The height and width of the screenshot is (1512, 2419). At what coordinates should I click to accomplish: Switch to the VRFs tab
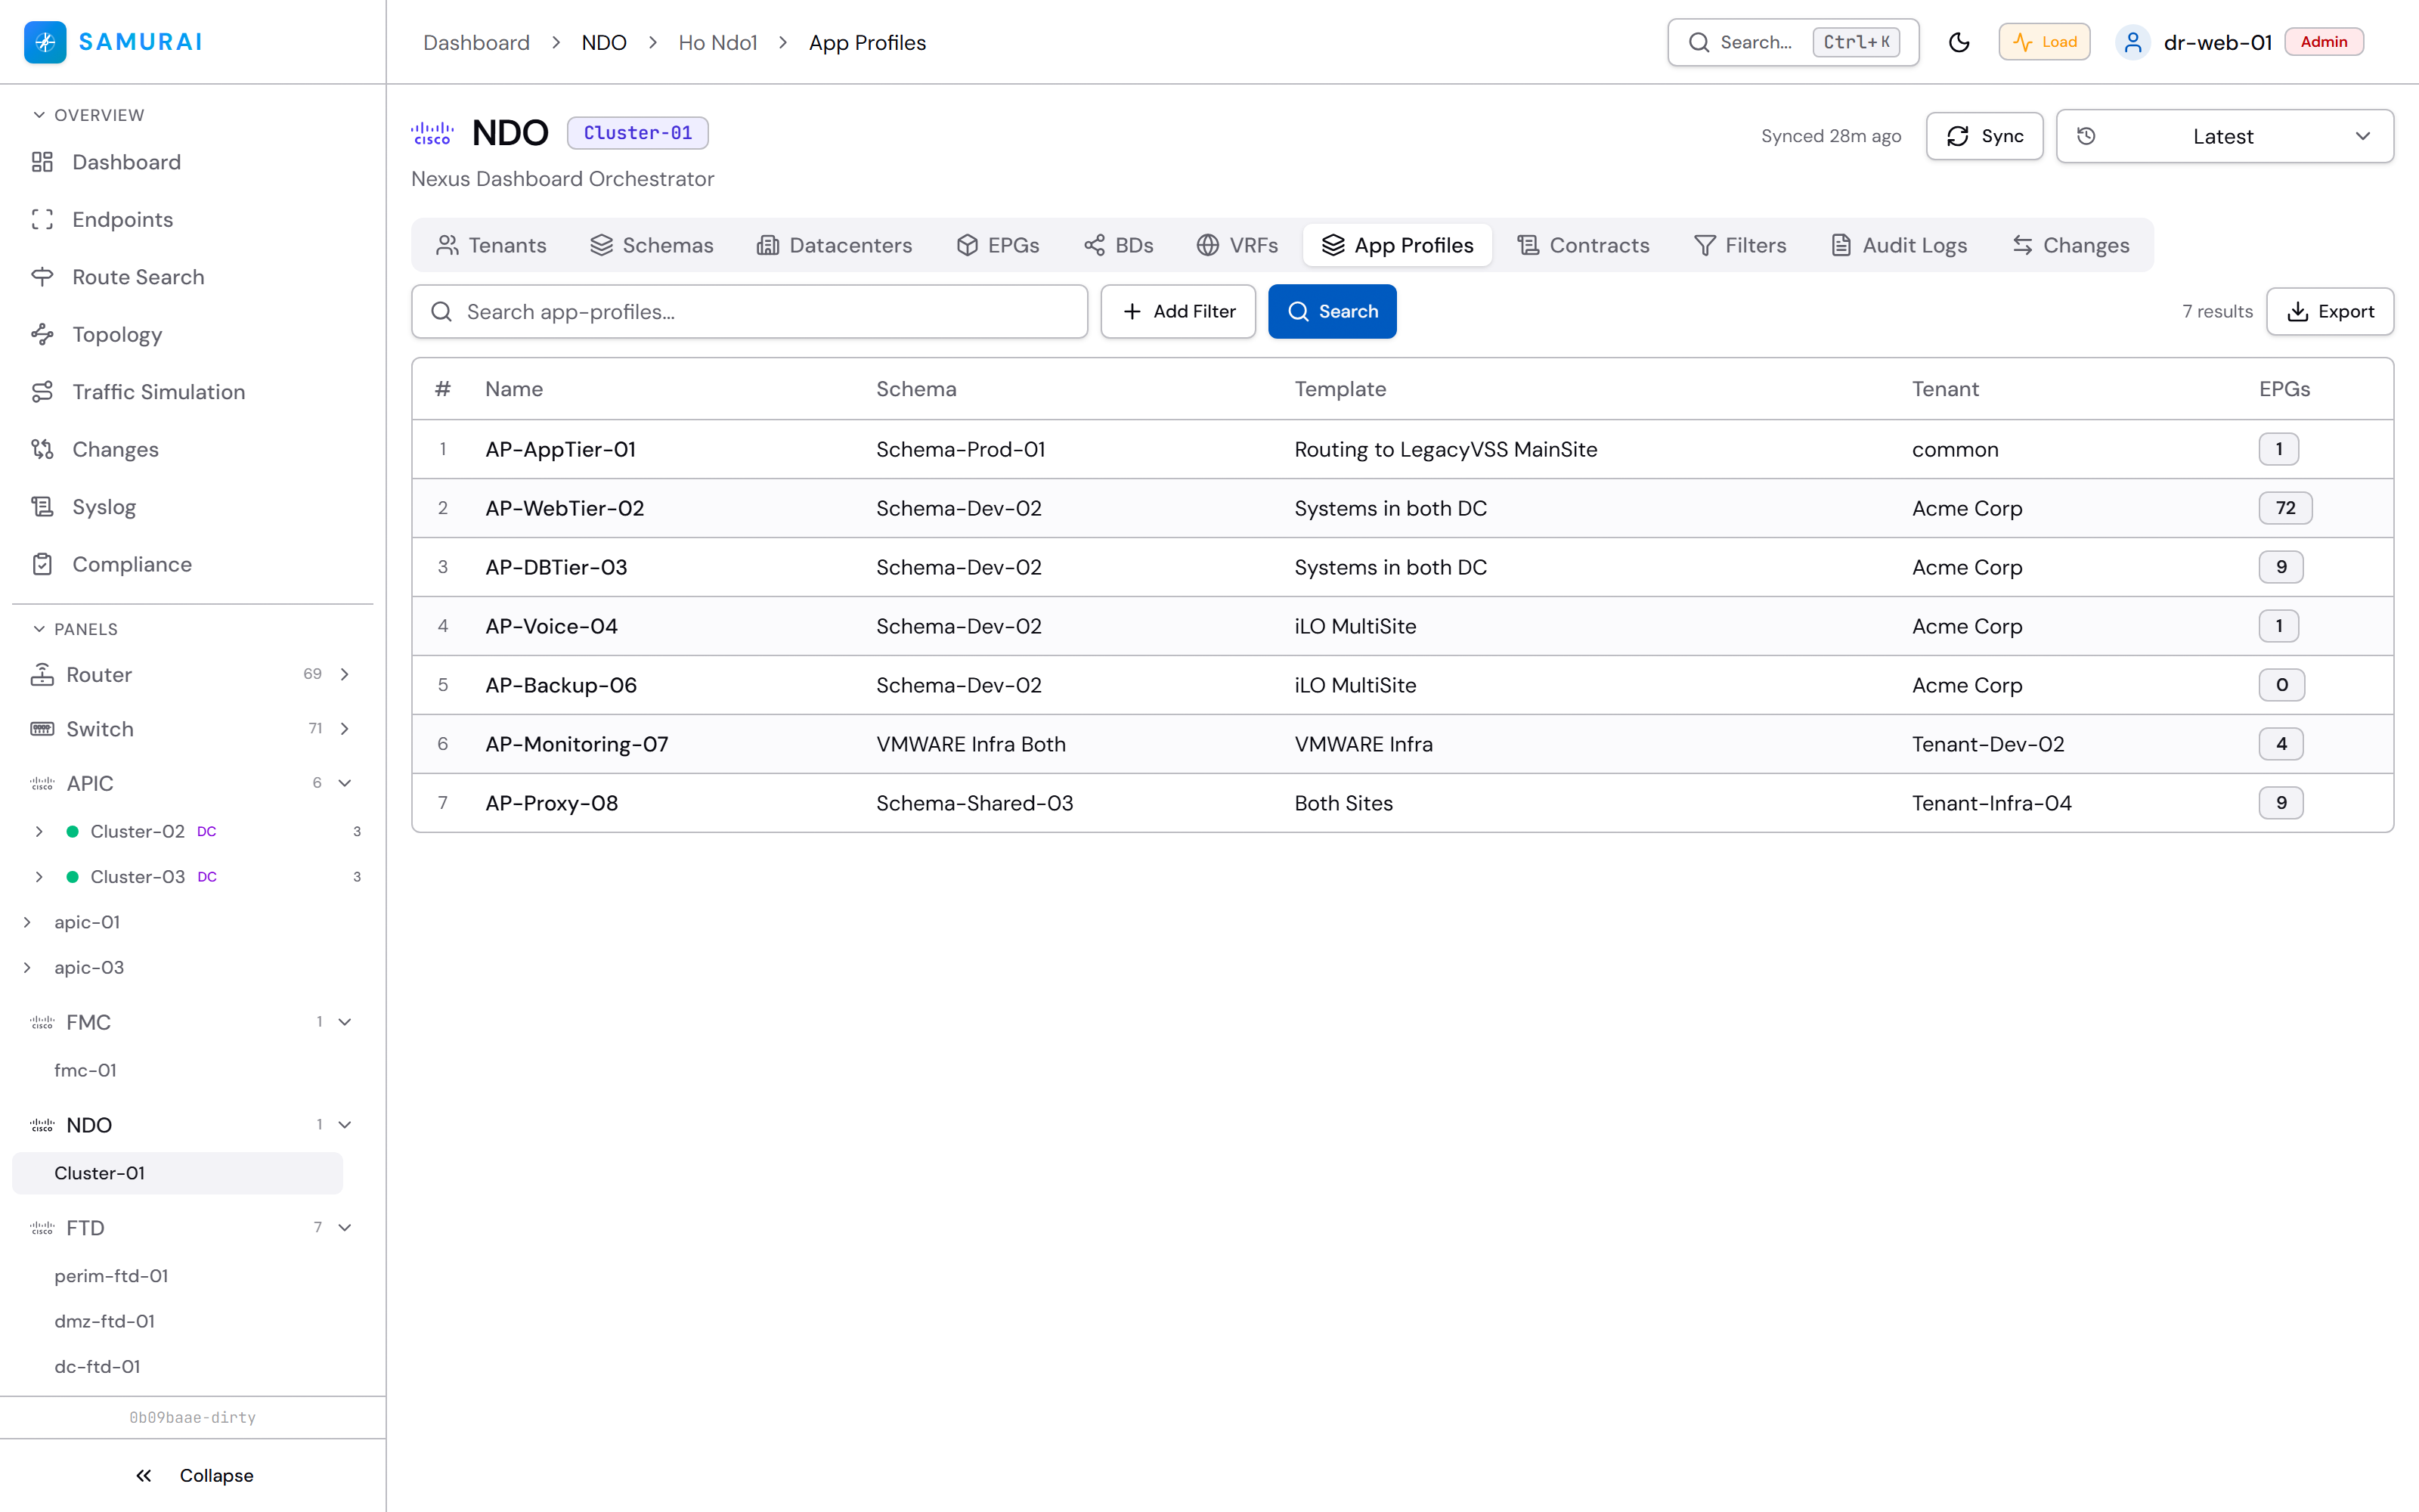(x=1237, y=245)
